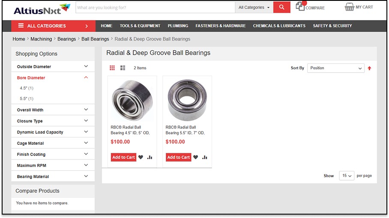Screen dimensions: 389x218
Task: Collapse Bore Diameter filter
Action: 53,78
